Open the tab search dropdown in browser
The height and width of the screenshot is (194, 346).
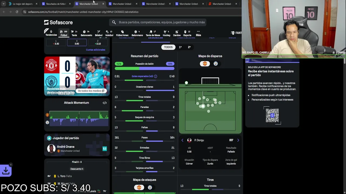tap(3, 4)
